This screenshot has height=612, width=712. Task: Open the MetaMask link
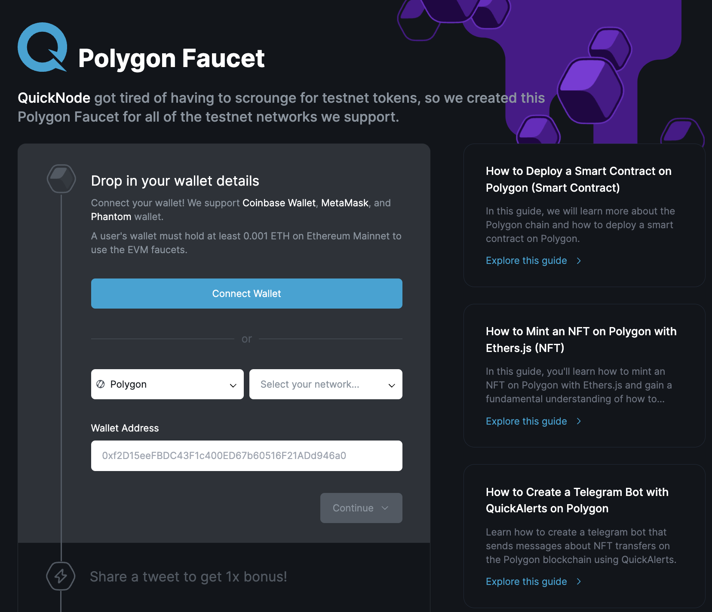tap(345, 203)
